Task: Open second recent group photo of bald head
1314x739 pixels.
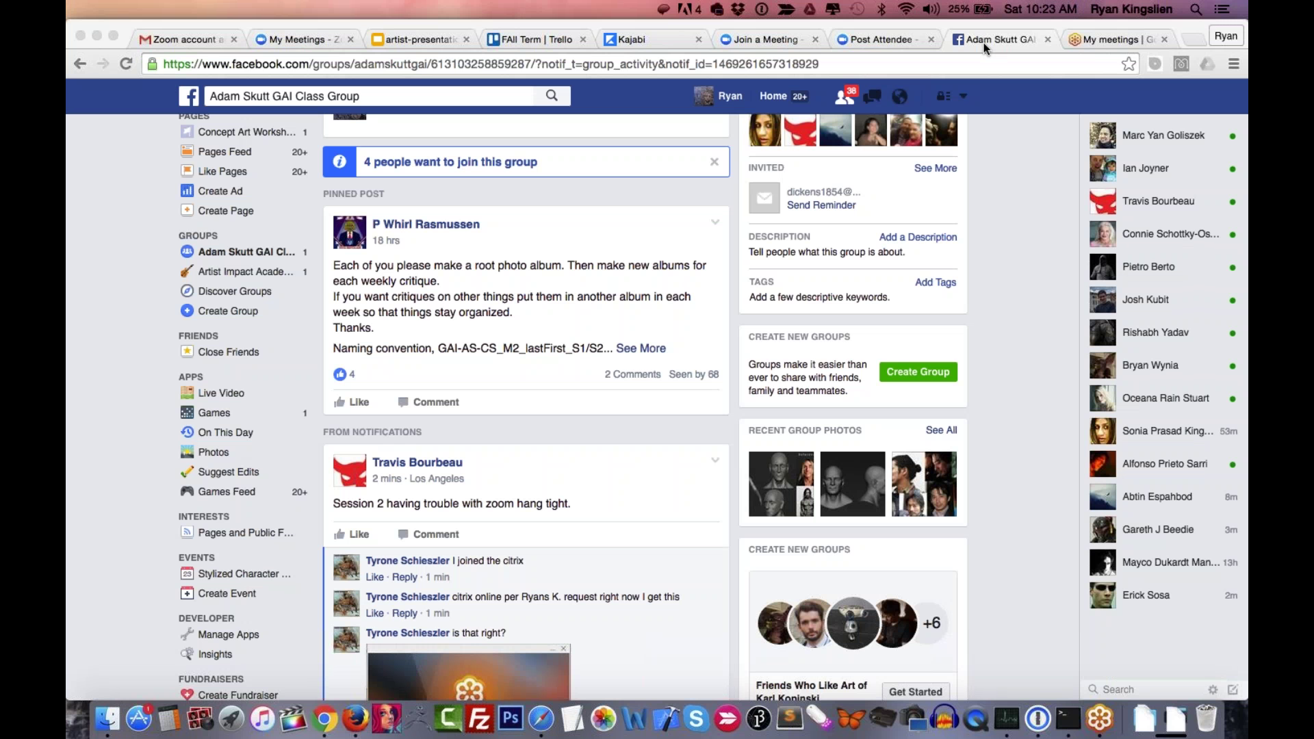Action: pos(853,484)
